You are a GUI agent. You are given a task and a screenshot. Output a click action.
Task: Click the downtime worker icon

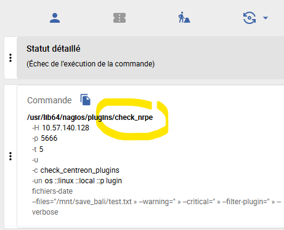(184, 18)
